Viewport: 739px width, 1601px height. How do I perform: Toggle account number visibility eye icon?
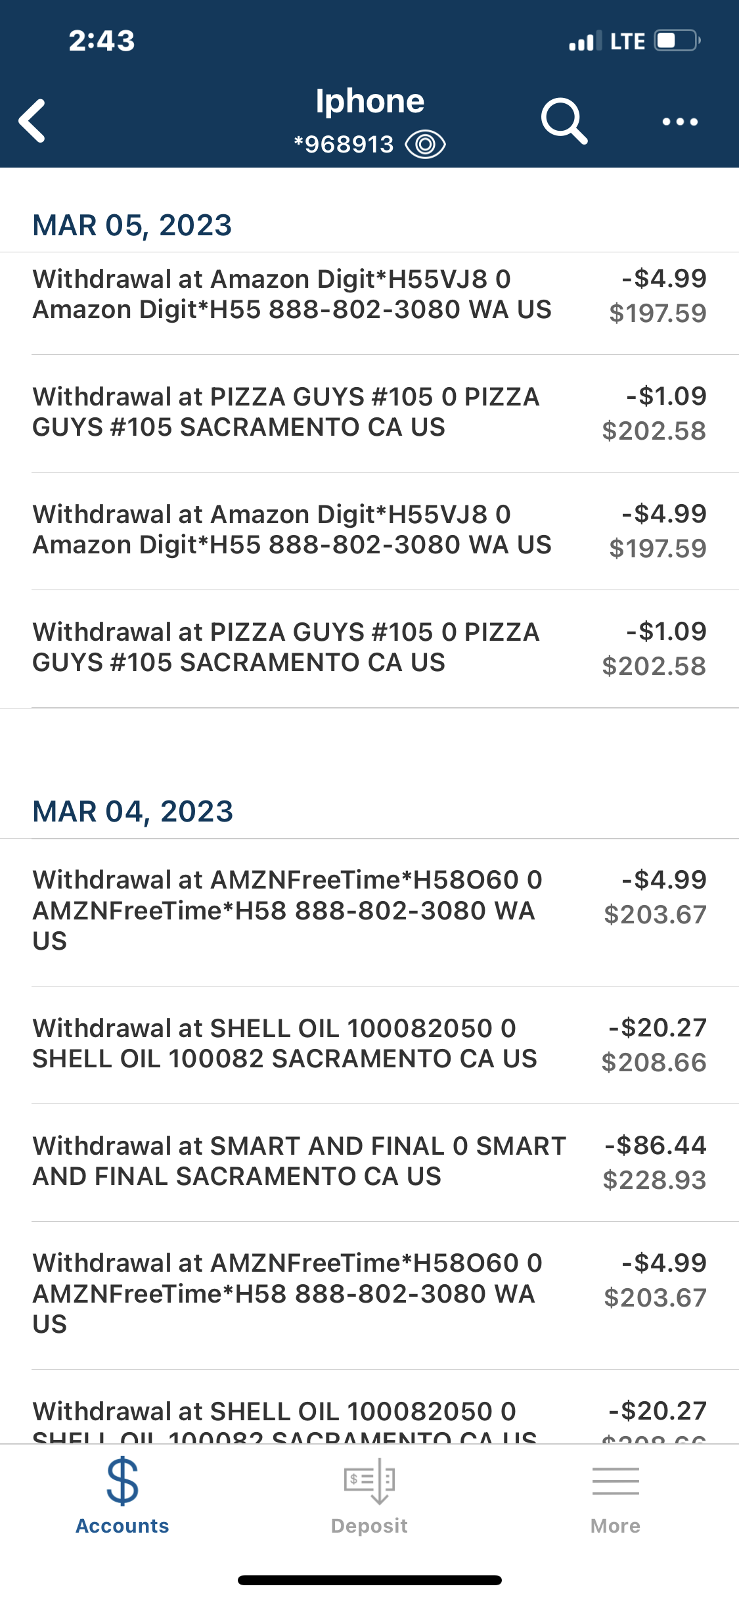[x=425, y=145]
